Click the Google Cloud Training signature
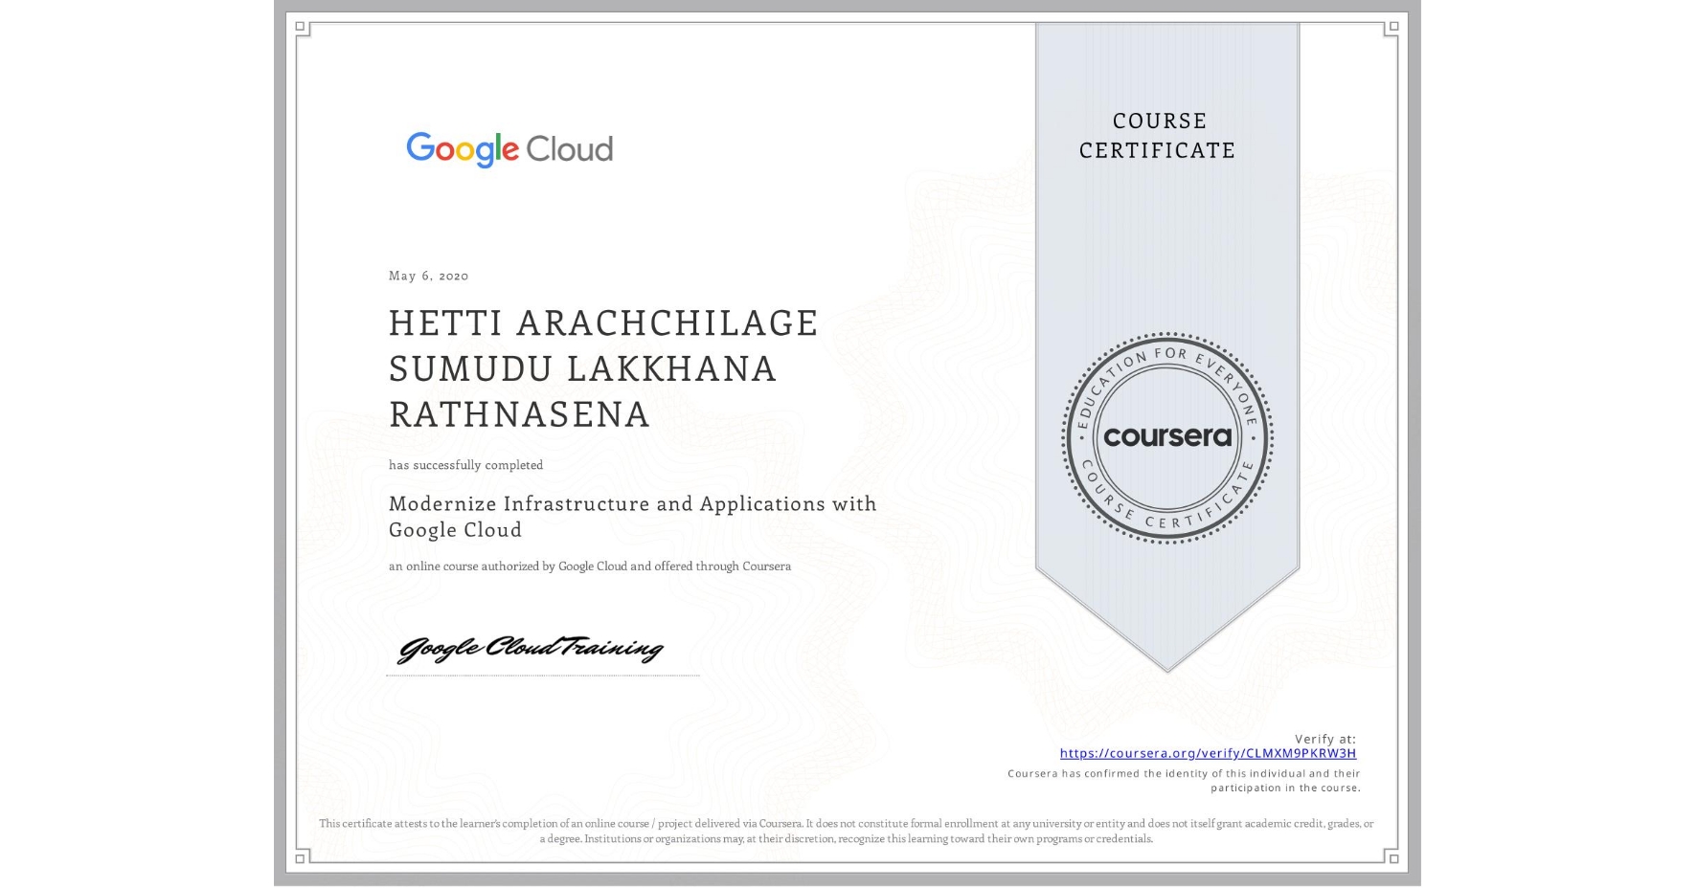The image size is (1697, 888). click(x=530, y=649)
